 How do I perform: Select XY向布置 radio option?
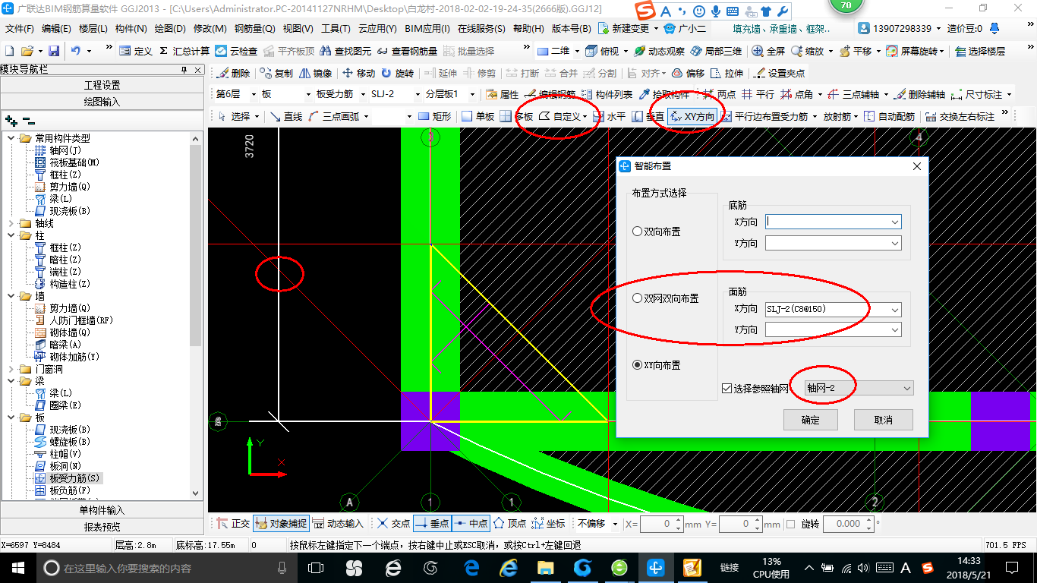657,365
